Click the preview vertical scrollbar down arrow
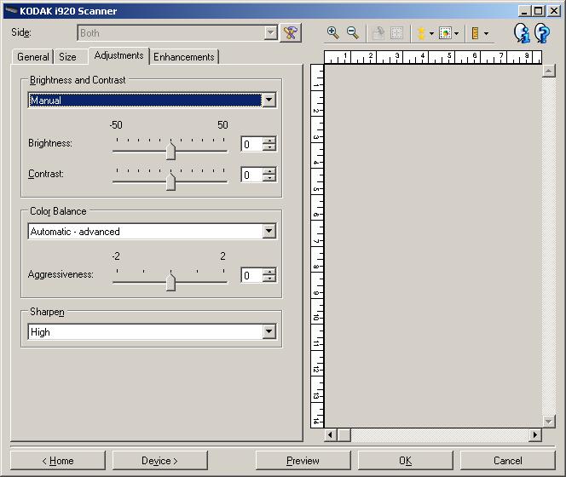This screenshot has height=477, width=566. (549, 421)
